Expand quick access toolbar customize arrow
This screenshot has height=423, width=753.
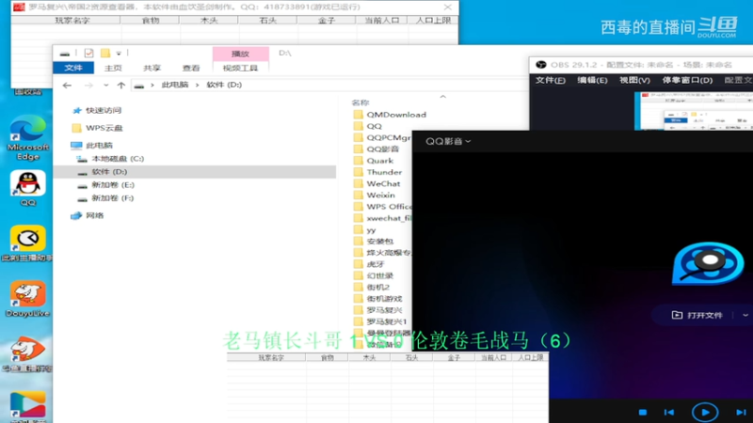tap(119, 54)
